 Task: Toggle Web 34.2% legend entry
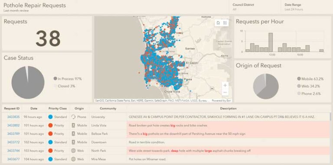tap(308, 86)
